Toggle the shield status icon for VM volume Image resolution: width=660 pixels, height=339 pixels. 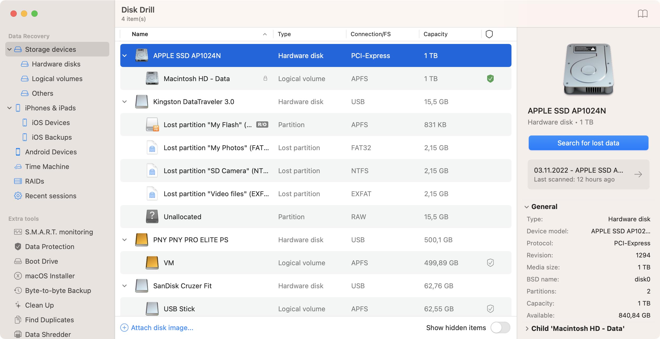coord(490,262)
